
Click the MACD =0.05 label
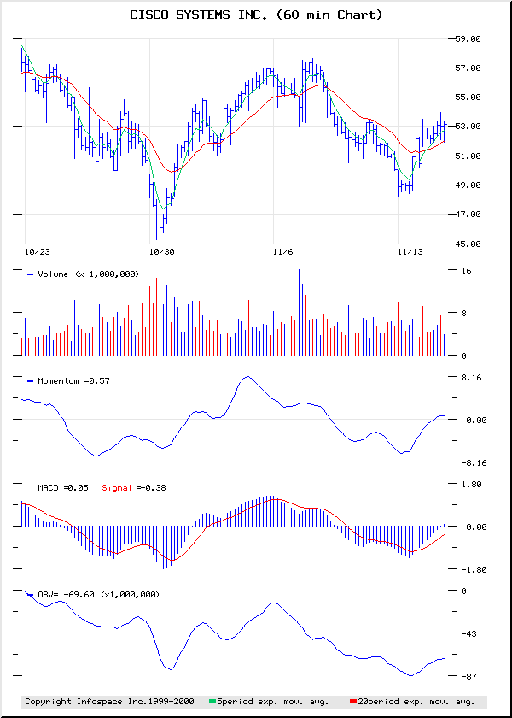coord(63,488)
